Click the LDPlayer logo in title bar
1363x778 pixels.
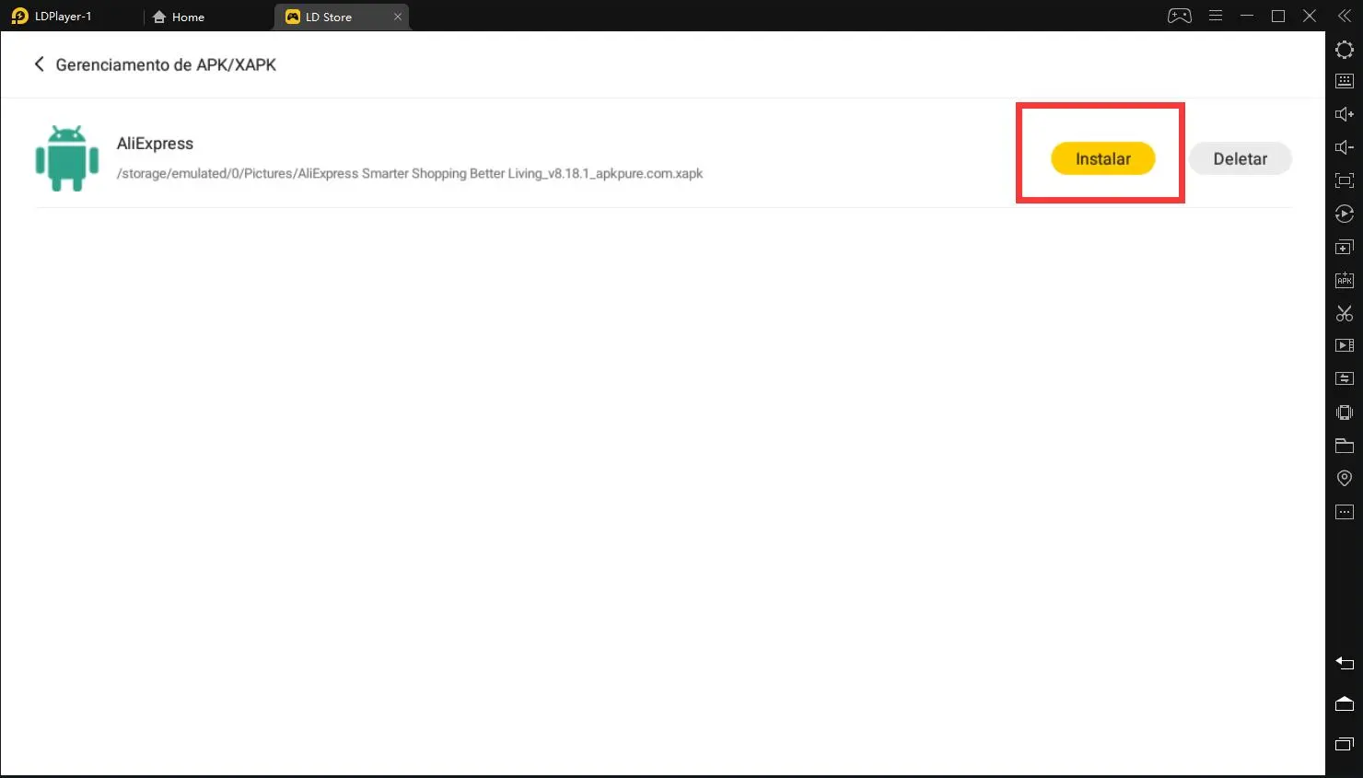tap(19, 16)
